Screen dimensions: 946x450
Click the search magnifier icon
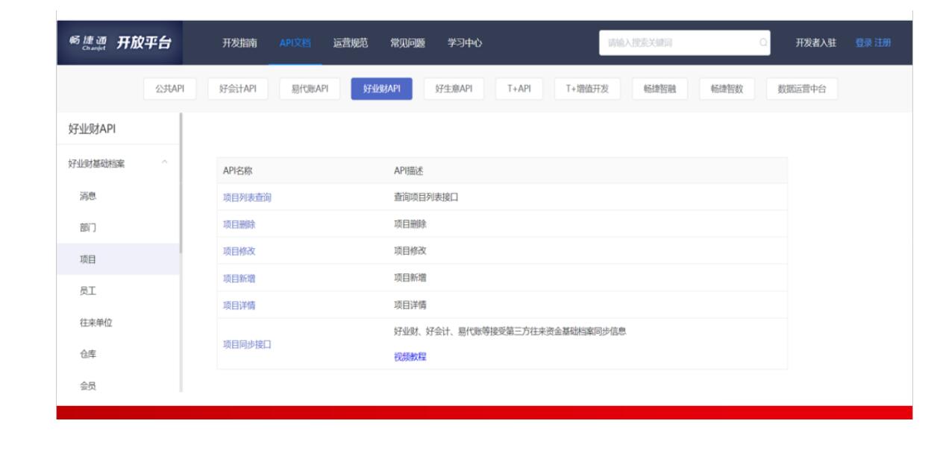(x=762, y=41)
